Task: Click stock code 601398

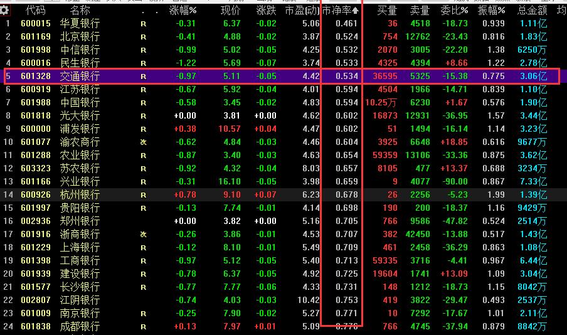Action: (x=36, y=260)
